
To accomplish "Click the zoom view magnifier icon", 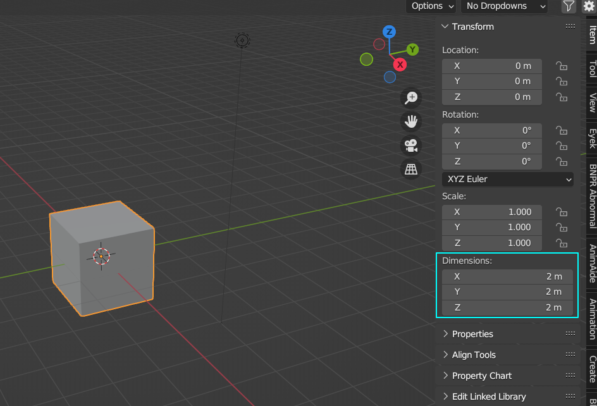I will [411, 98].
